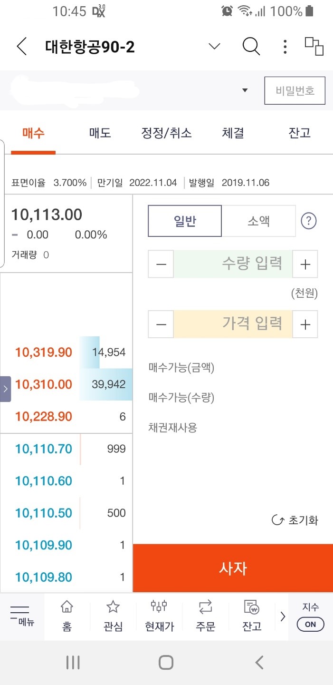Viewport: 333px width, 685px height.
Task: Expand more bottom bar items with the chevron
Action: [x=282, y=615]
